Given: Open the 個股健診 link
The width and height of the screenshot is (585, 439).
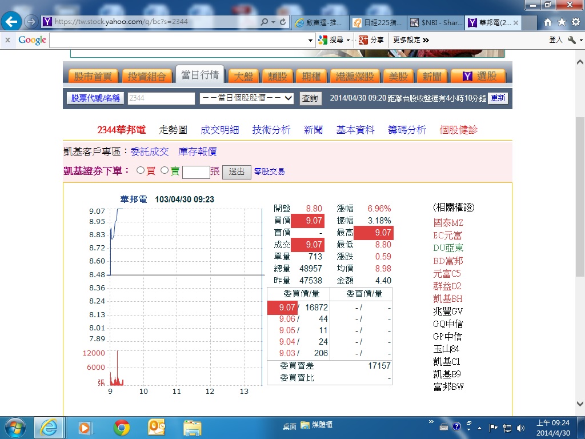Looking at the screenshot, I should (459, 130).
